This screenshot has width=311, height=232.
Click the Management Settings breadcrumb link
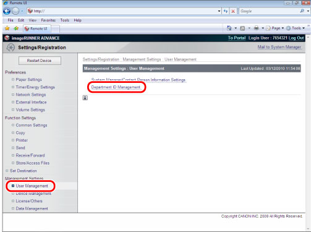142,59
